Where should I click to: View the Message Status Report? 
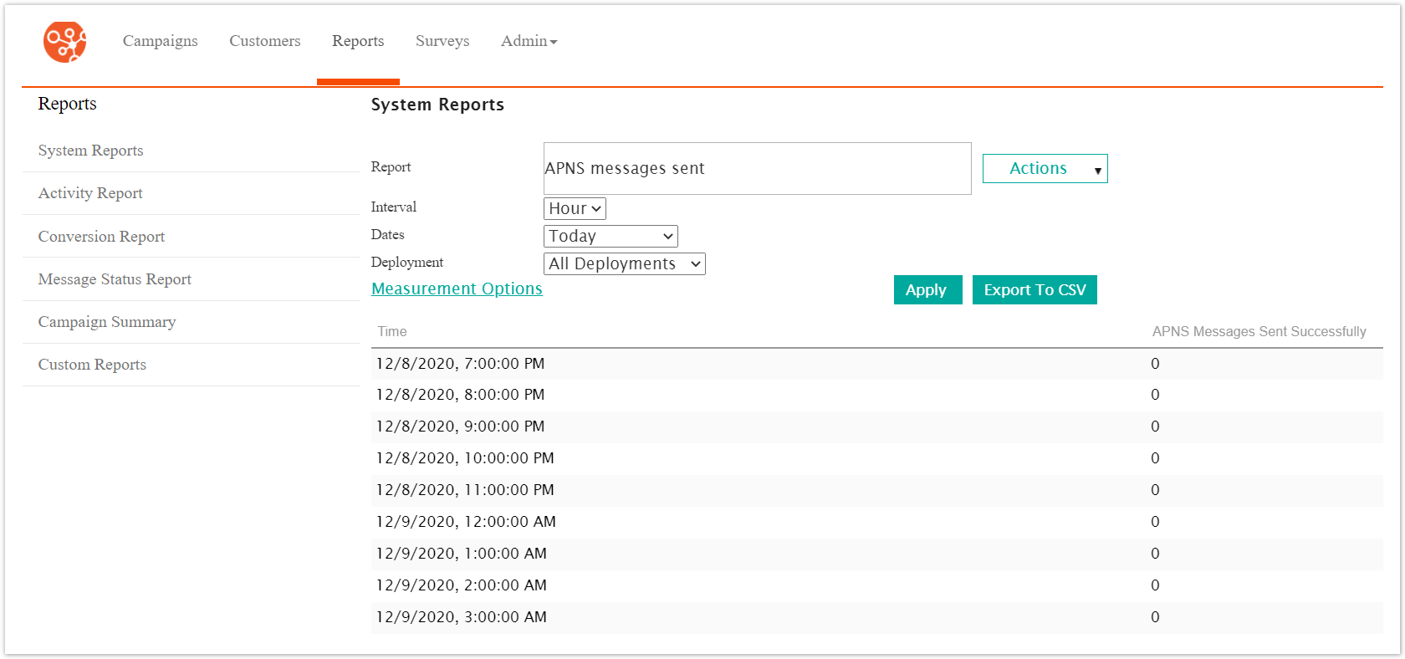pyautogui.click(x=115, y=279)
